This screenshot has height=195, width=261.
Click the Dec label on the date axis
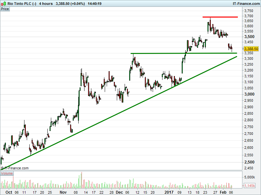tap(119, 192)
